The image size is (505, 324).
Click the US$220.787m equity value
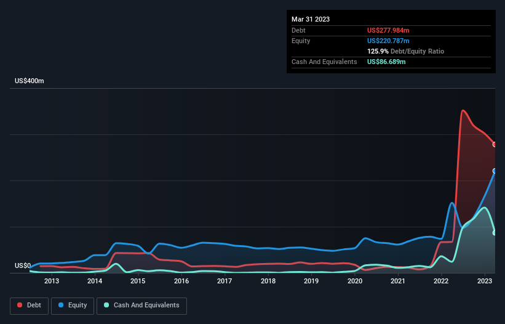388,41
